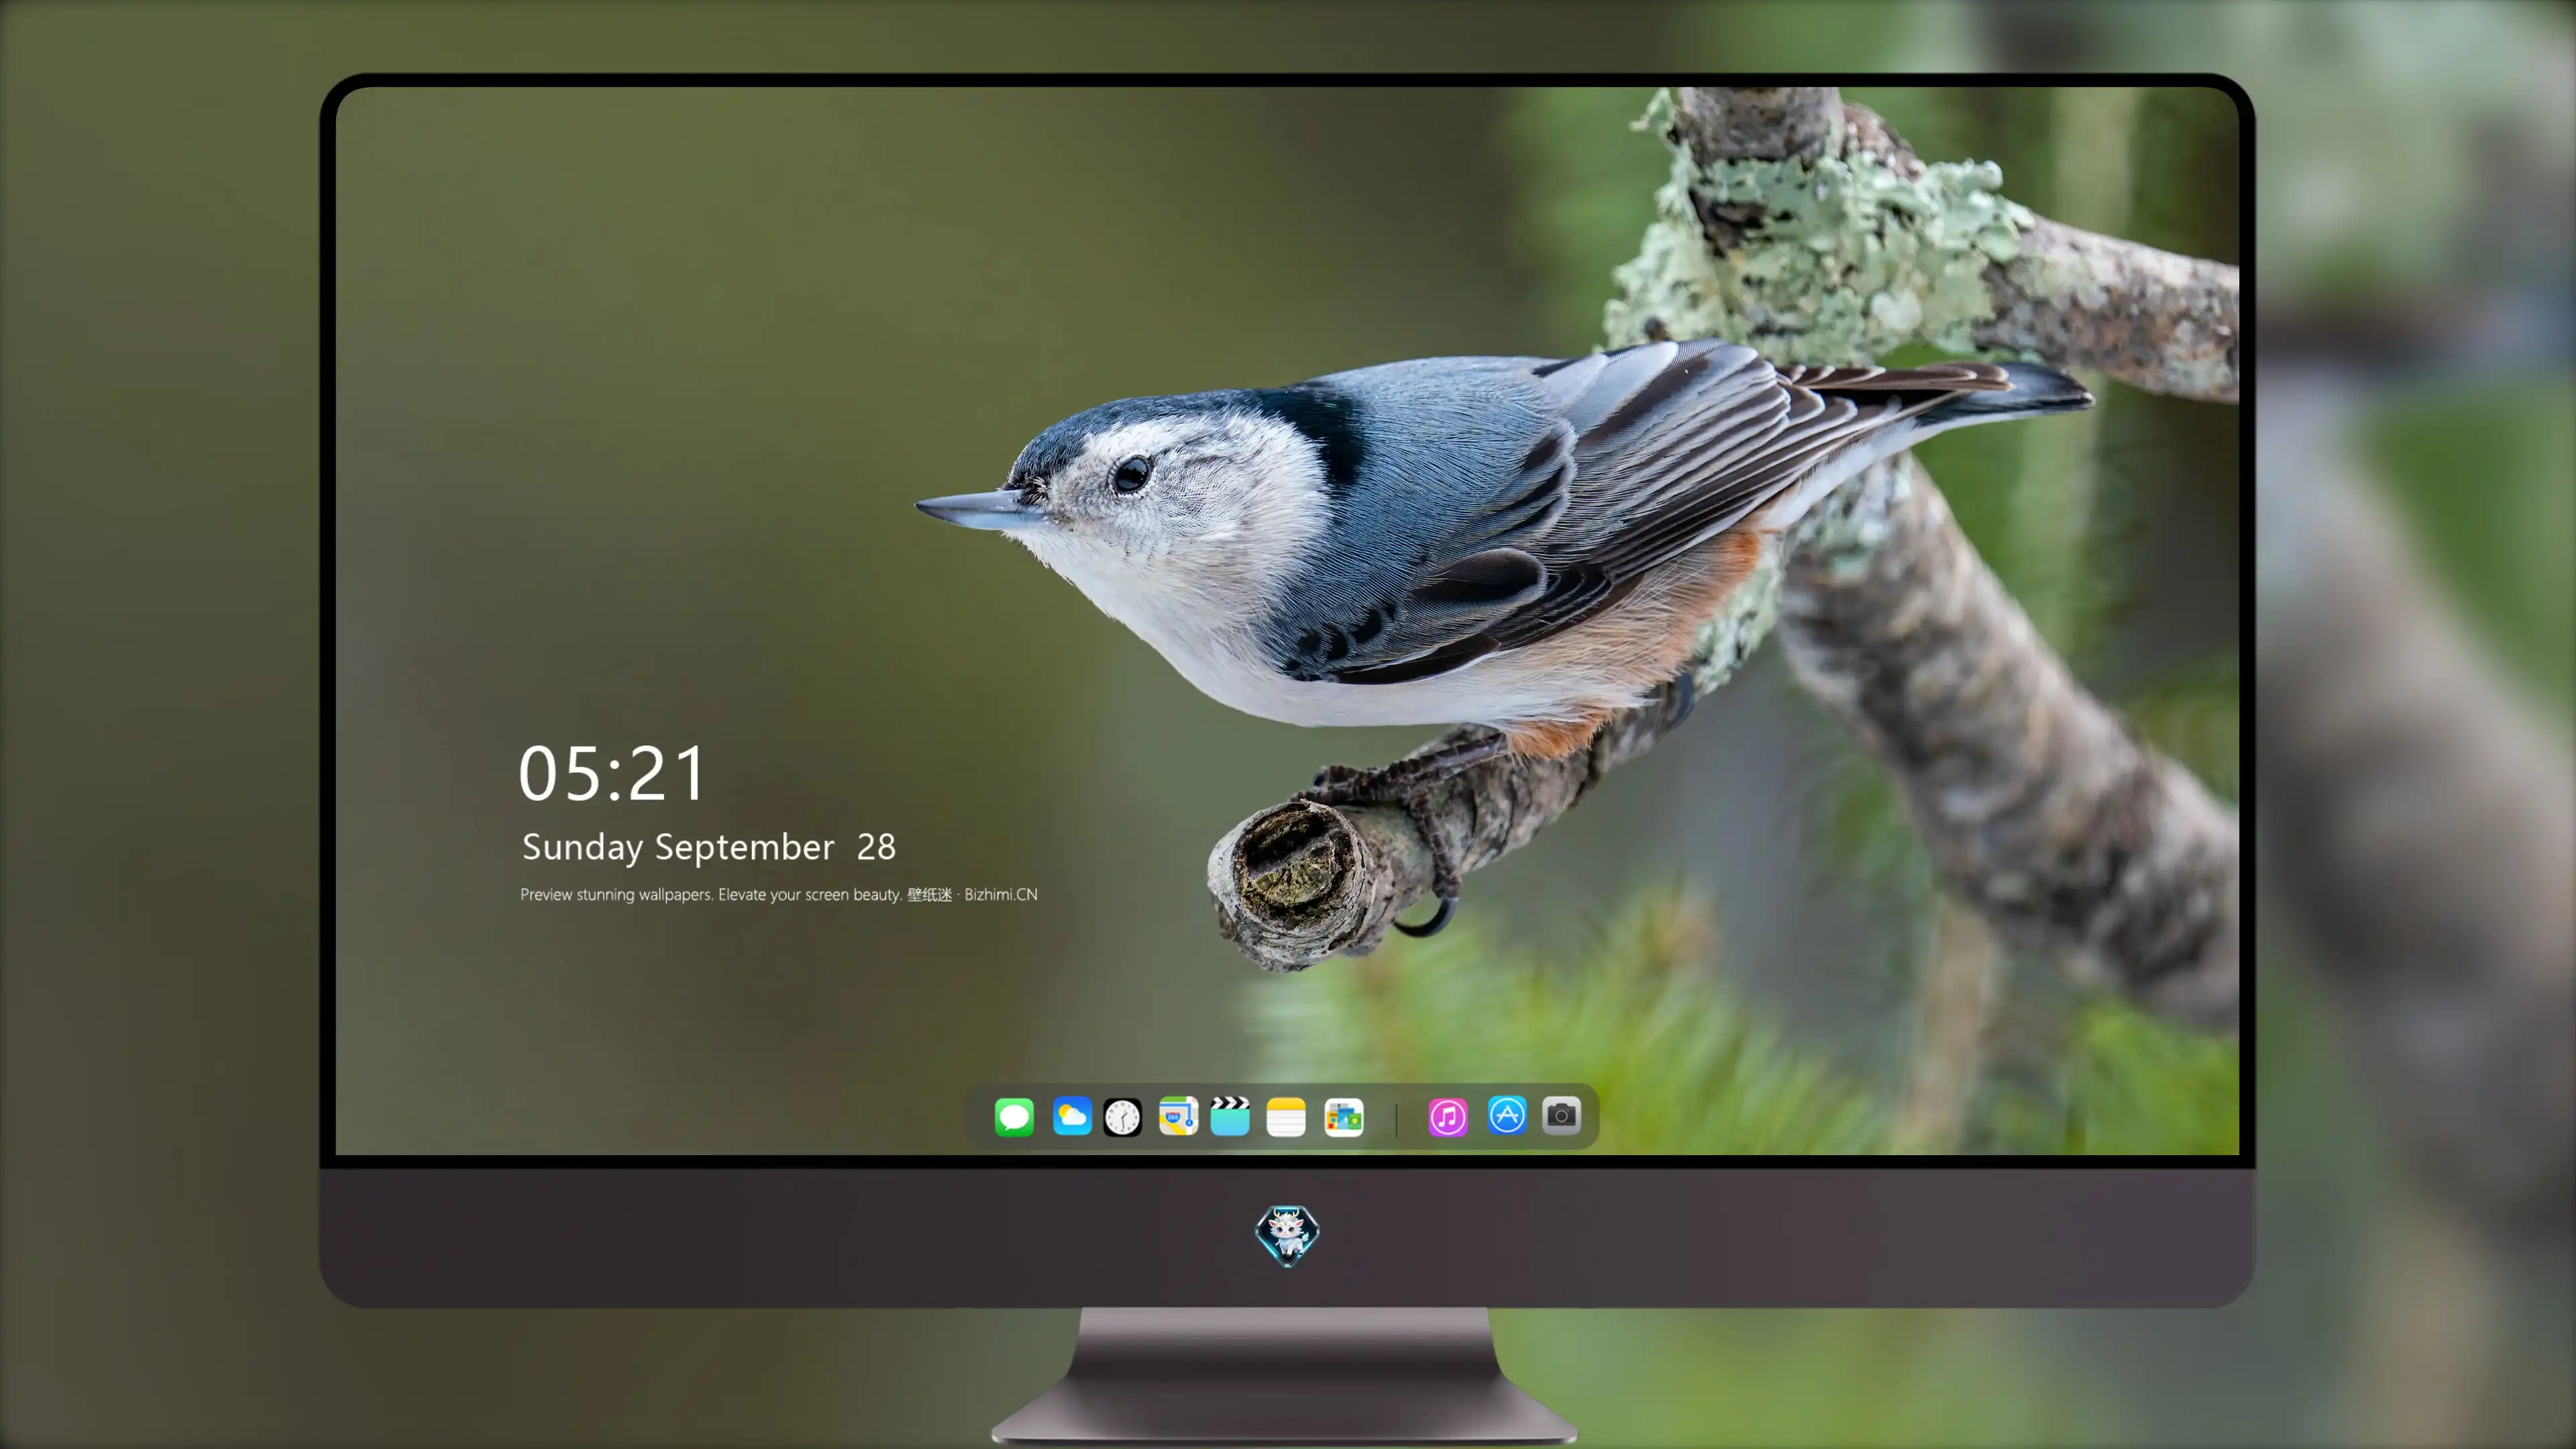Viewport: 2576px width, 1449px height.
Task: Open the green Messages app in dock
Action: [x=1014, y=1117]
